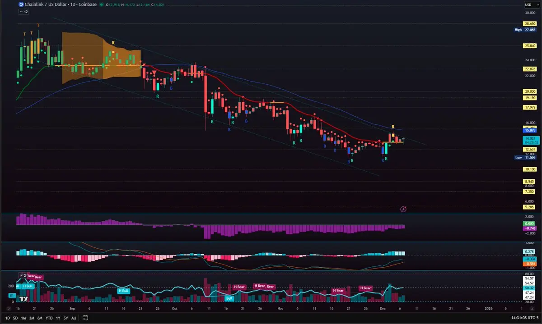
Task: Click the TradingView logo watermark in volume pane
Action: (x=24, y=299)
